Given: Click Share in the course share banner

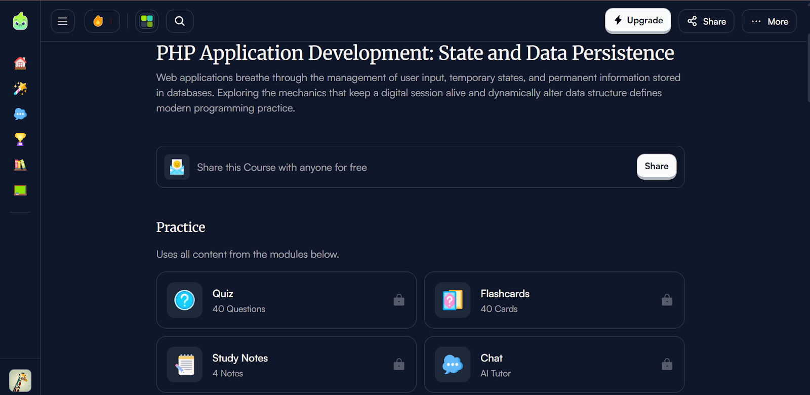Looking at the screenshot, I should [656, 167].
